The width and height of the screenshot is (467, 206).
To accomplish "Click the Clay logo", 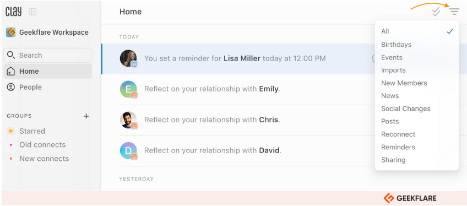I will tap(14, 12).
